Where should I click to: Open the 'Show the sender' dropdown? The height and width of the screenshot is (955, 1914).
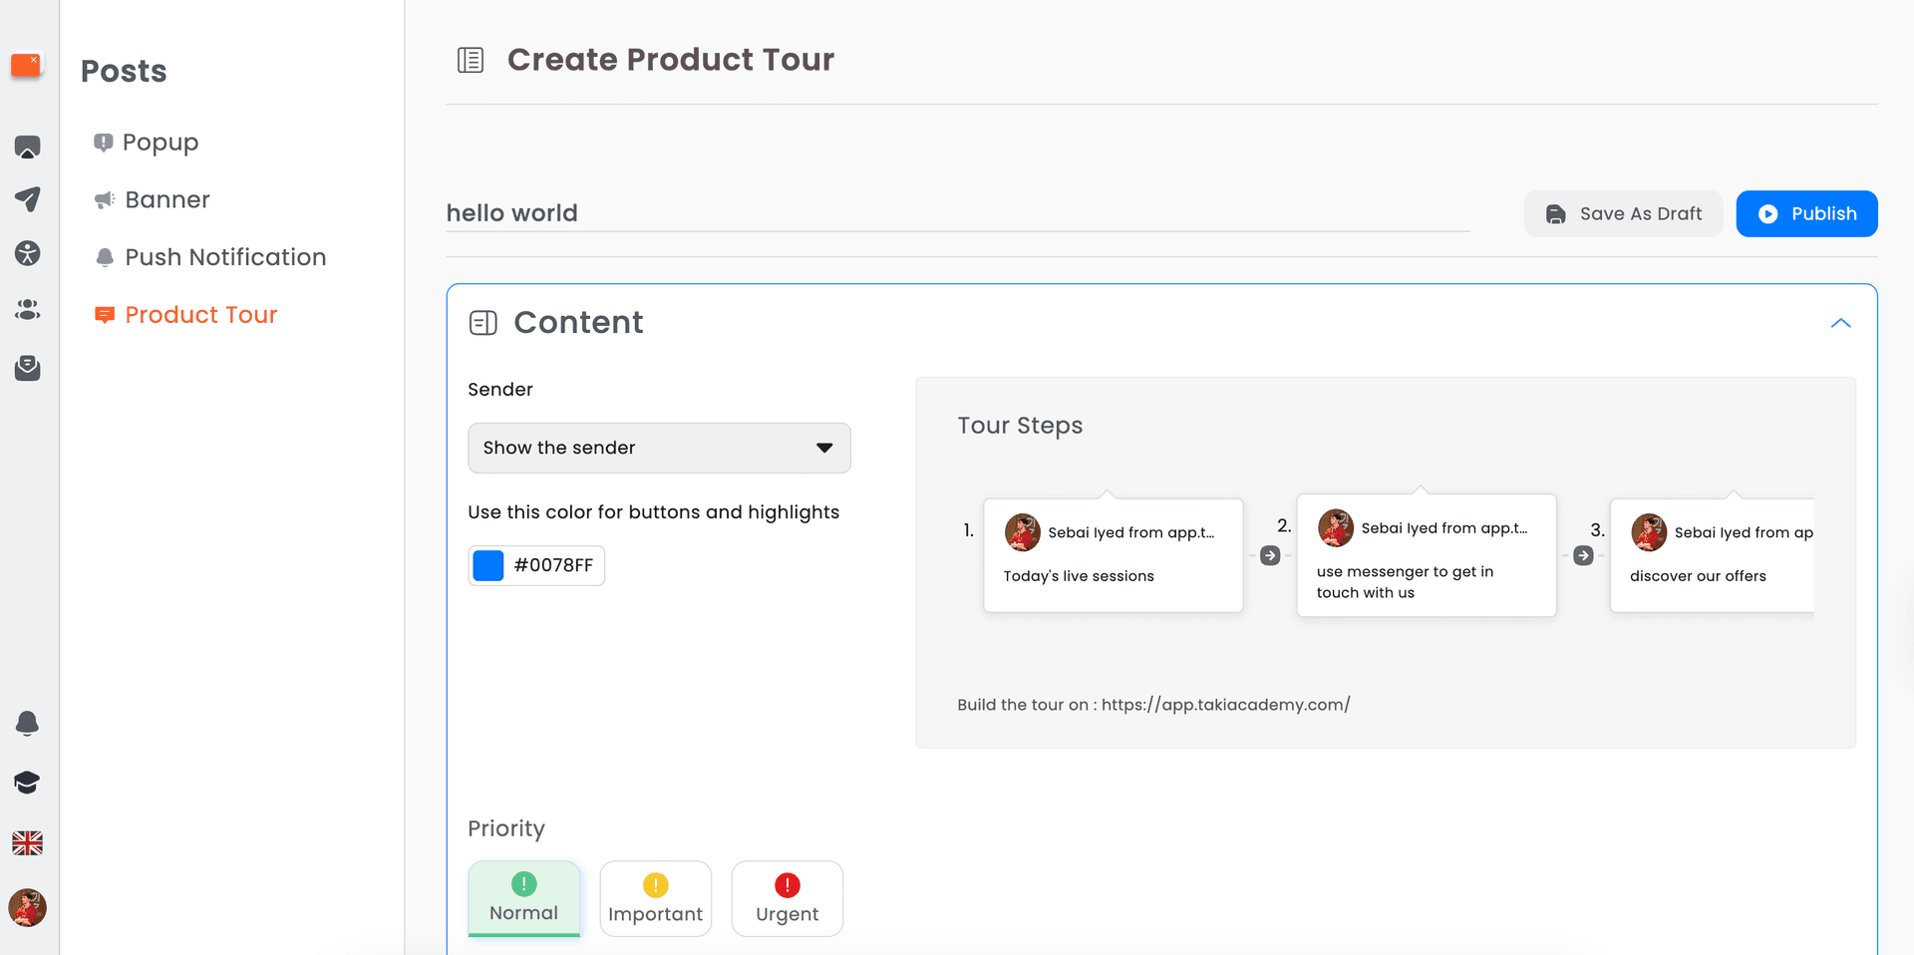tap(659, 448)
